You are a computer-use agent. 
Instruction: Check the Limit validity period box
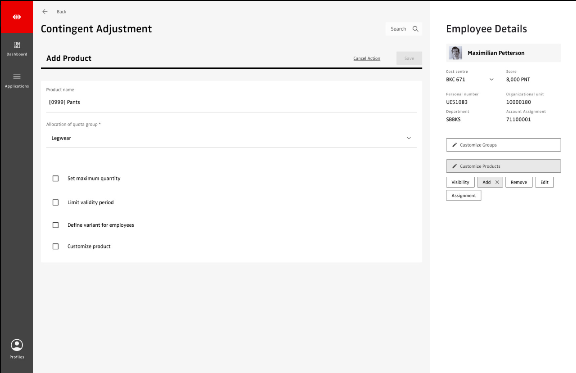pyautogui.click(x=56, y=202)
